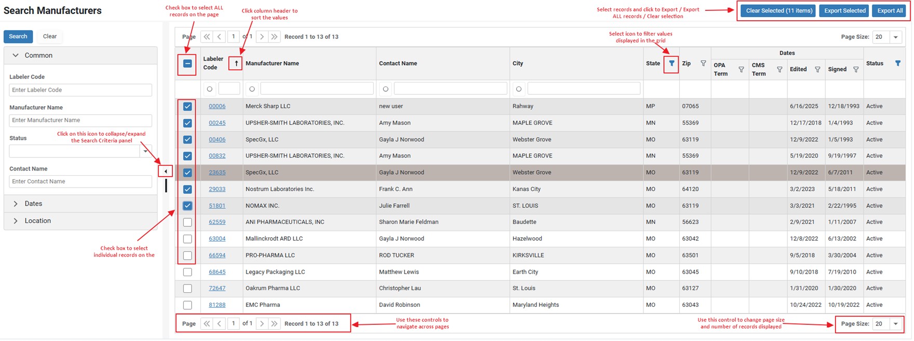Click the Labeler Code sort arrow
914x341 pixels.
point(236,63)
